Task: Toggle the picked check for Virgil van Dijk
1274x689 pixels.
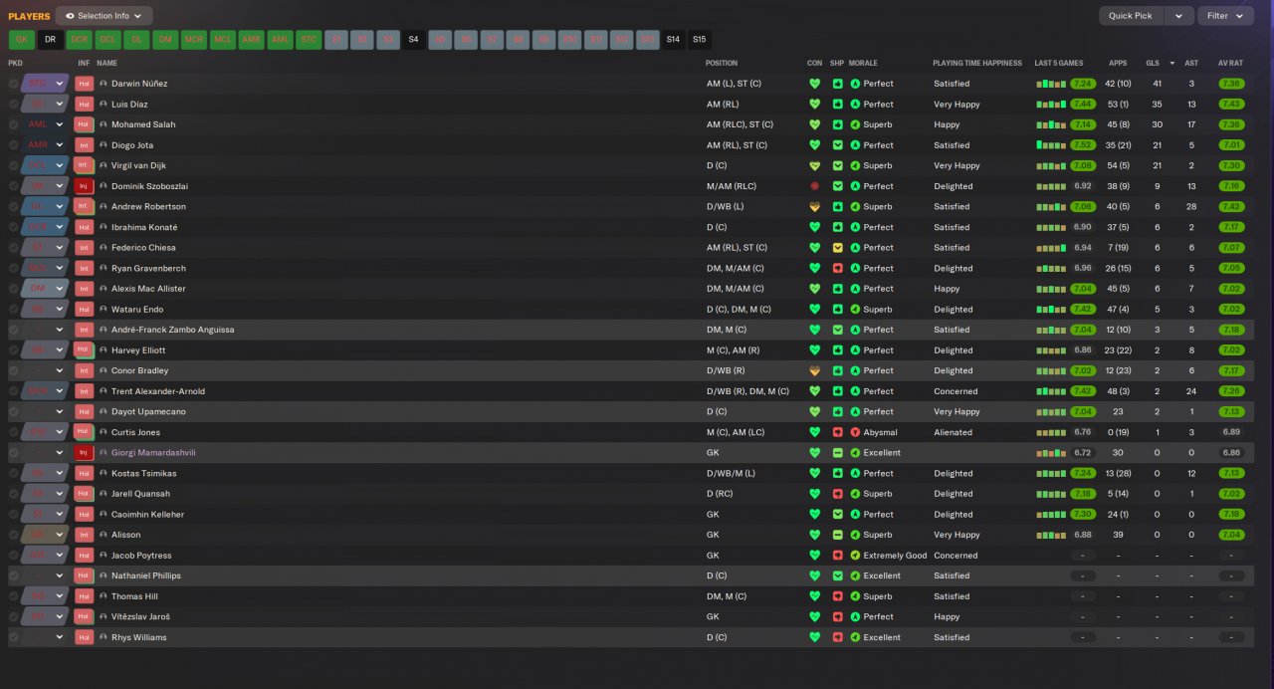Action: point(14,165)
